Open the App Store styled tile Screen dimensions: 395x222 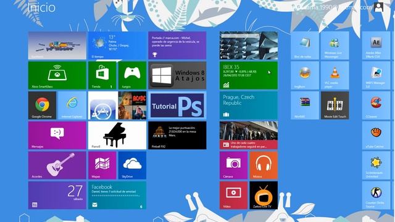click(x=103, y=105)
